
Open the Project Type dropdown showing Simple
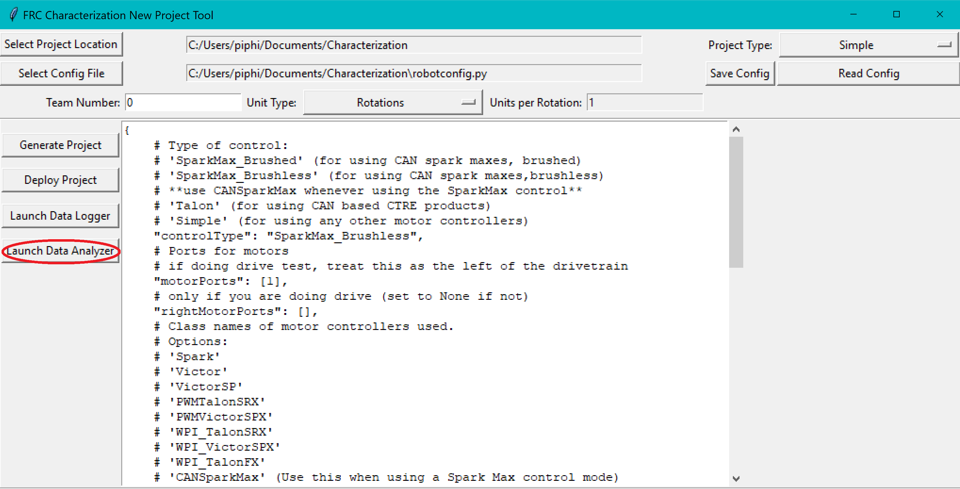[868, 45]
